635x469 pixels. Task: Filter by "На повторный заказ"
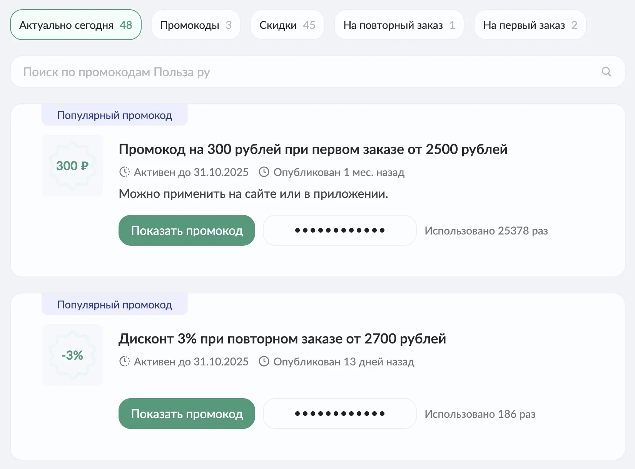(x=399, y=25)
